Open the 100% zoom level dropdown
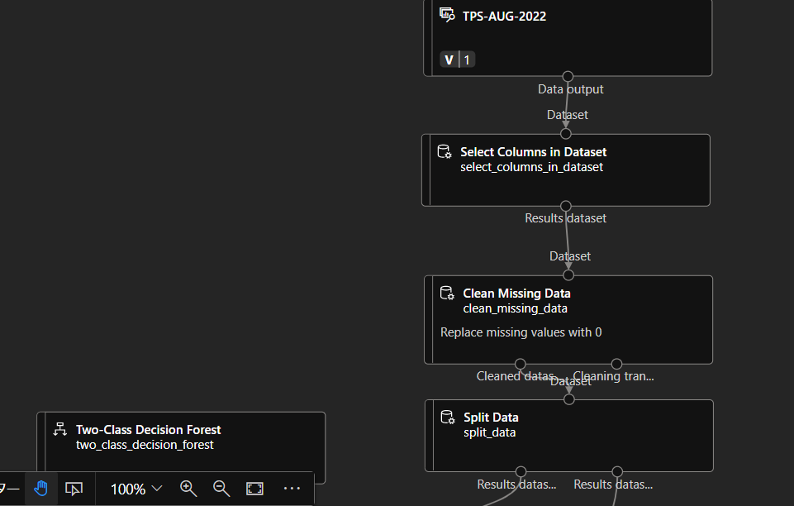Viewport: 794px width, 506px height. pos(135,489)
